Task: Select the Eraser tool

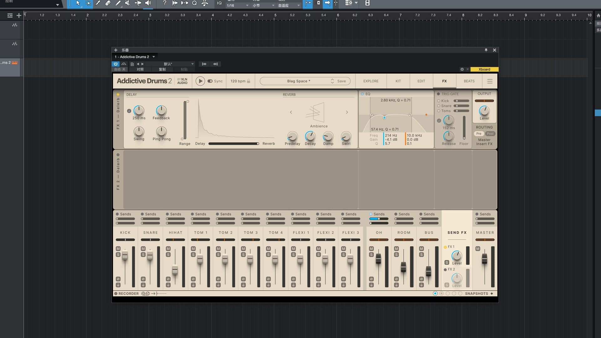Action: [108, 3]
